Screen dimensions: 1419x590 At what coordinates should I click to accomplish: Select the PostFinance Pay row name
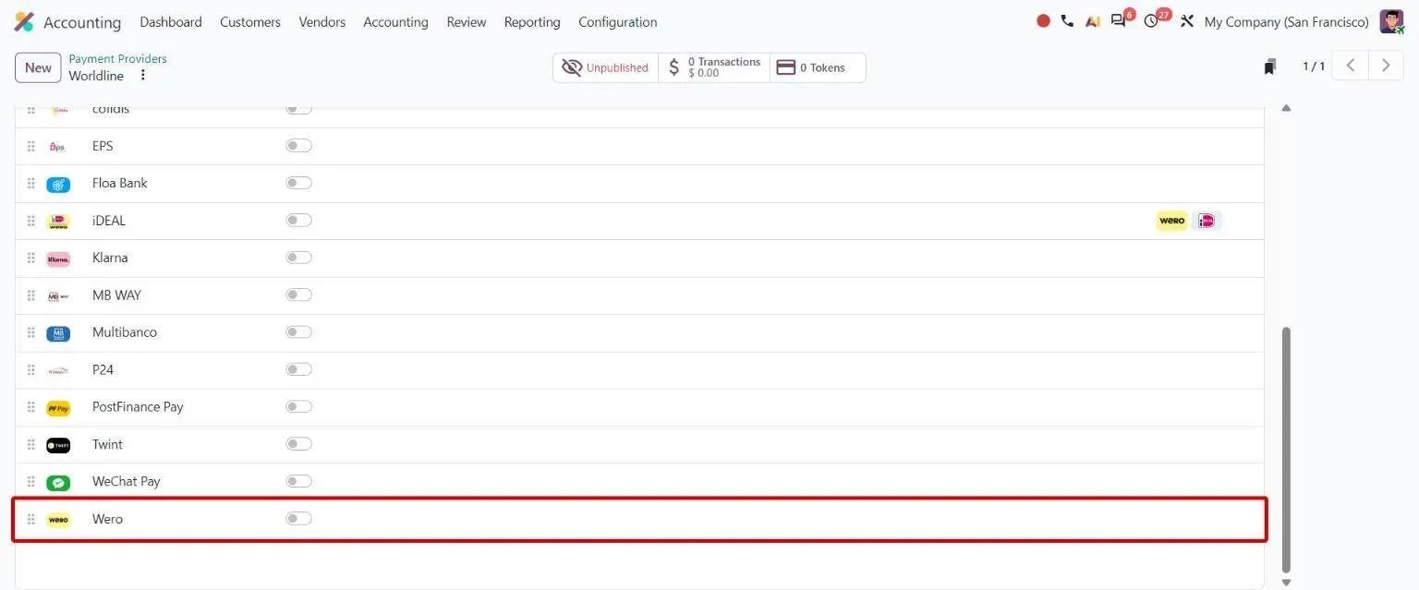click(x=138, y=407)
